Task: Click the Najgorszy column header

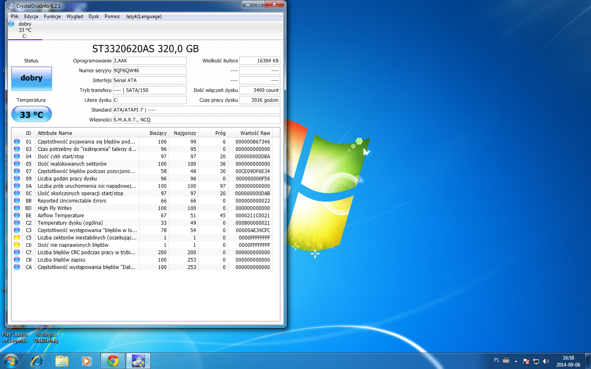Action: pos(183,133)
